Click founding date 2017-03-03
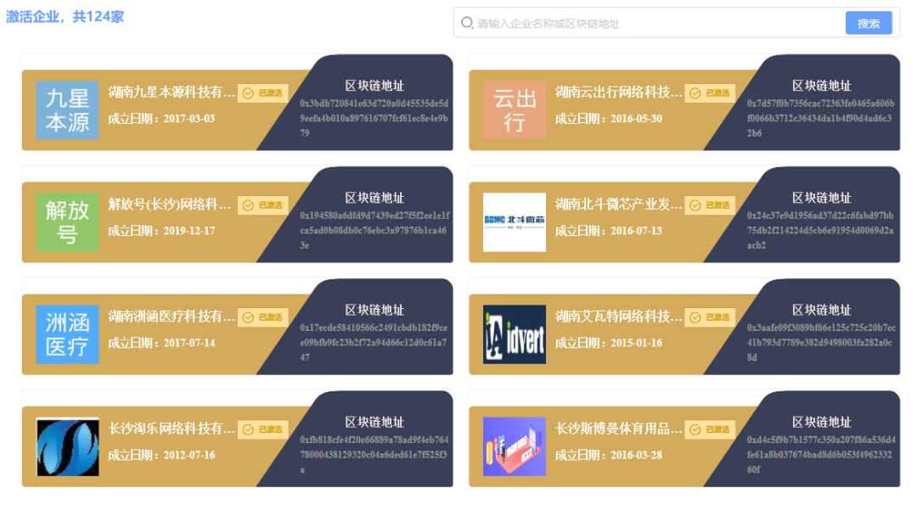The width and height of the screenshot is (917, 505). [x=188, y=119]
